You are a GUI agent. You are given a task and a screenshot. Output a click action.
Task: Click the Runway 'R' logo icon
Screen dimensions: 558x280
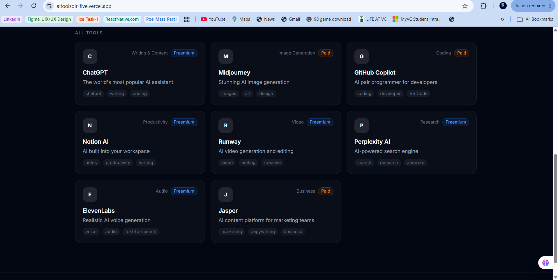[x=226, y=126]
